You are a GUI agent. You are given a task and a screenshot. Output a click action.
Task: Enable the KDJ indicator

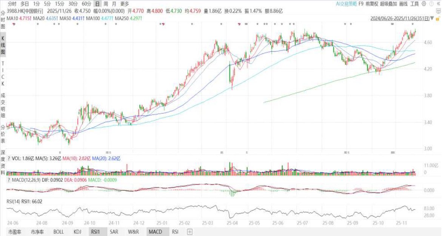pyautogui.click(x=77, y=232)
